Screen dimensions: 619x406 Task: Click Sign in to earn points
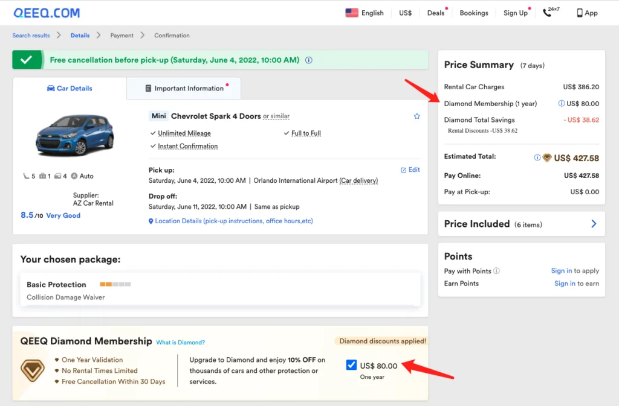pyautogui.click(x=565, y=284)
